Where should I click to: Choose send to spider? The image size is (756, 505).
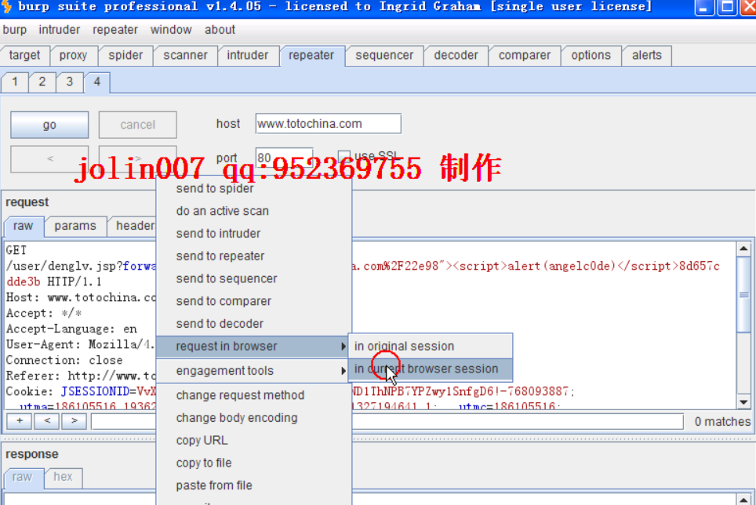point(254,188)
